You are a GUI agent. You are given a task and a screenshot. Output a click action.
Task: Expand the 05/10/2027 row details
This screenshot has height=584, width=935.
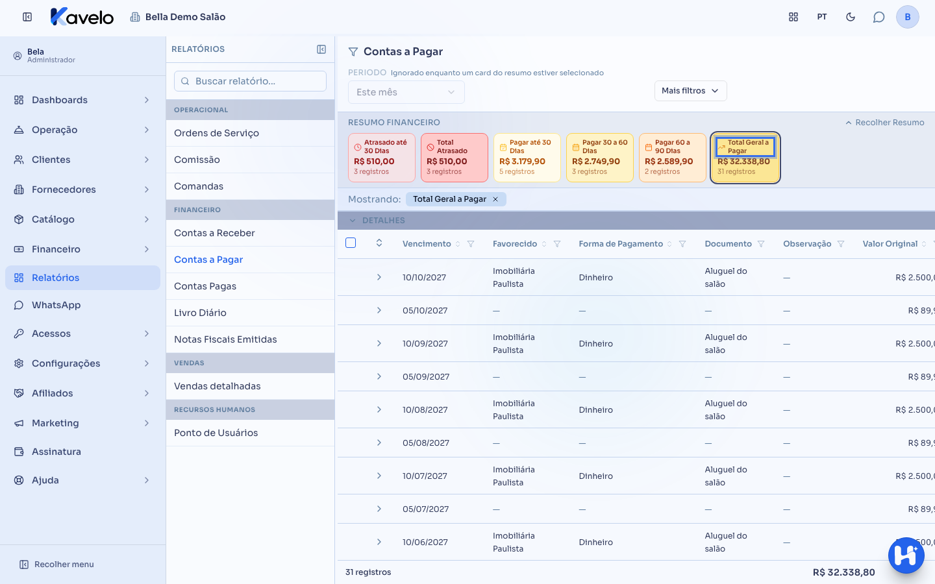tap(379, 310)
